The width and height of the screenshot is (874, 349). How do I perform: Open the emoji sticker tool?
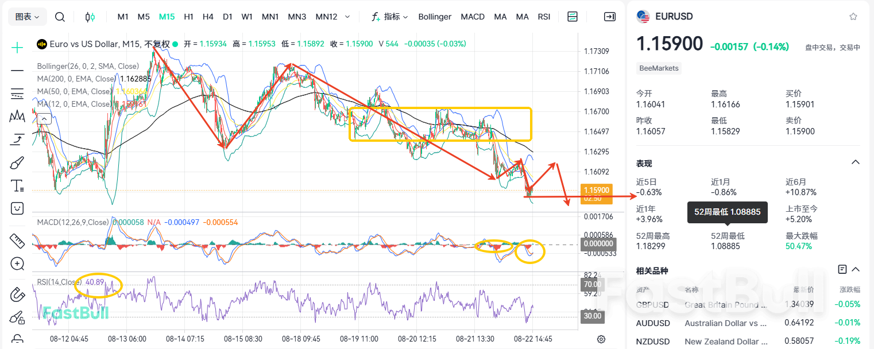tap(17, 208)
